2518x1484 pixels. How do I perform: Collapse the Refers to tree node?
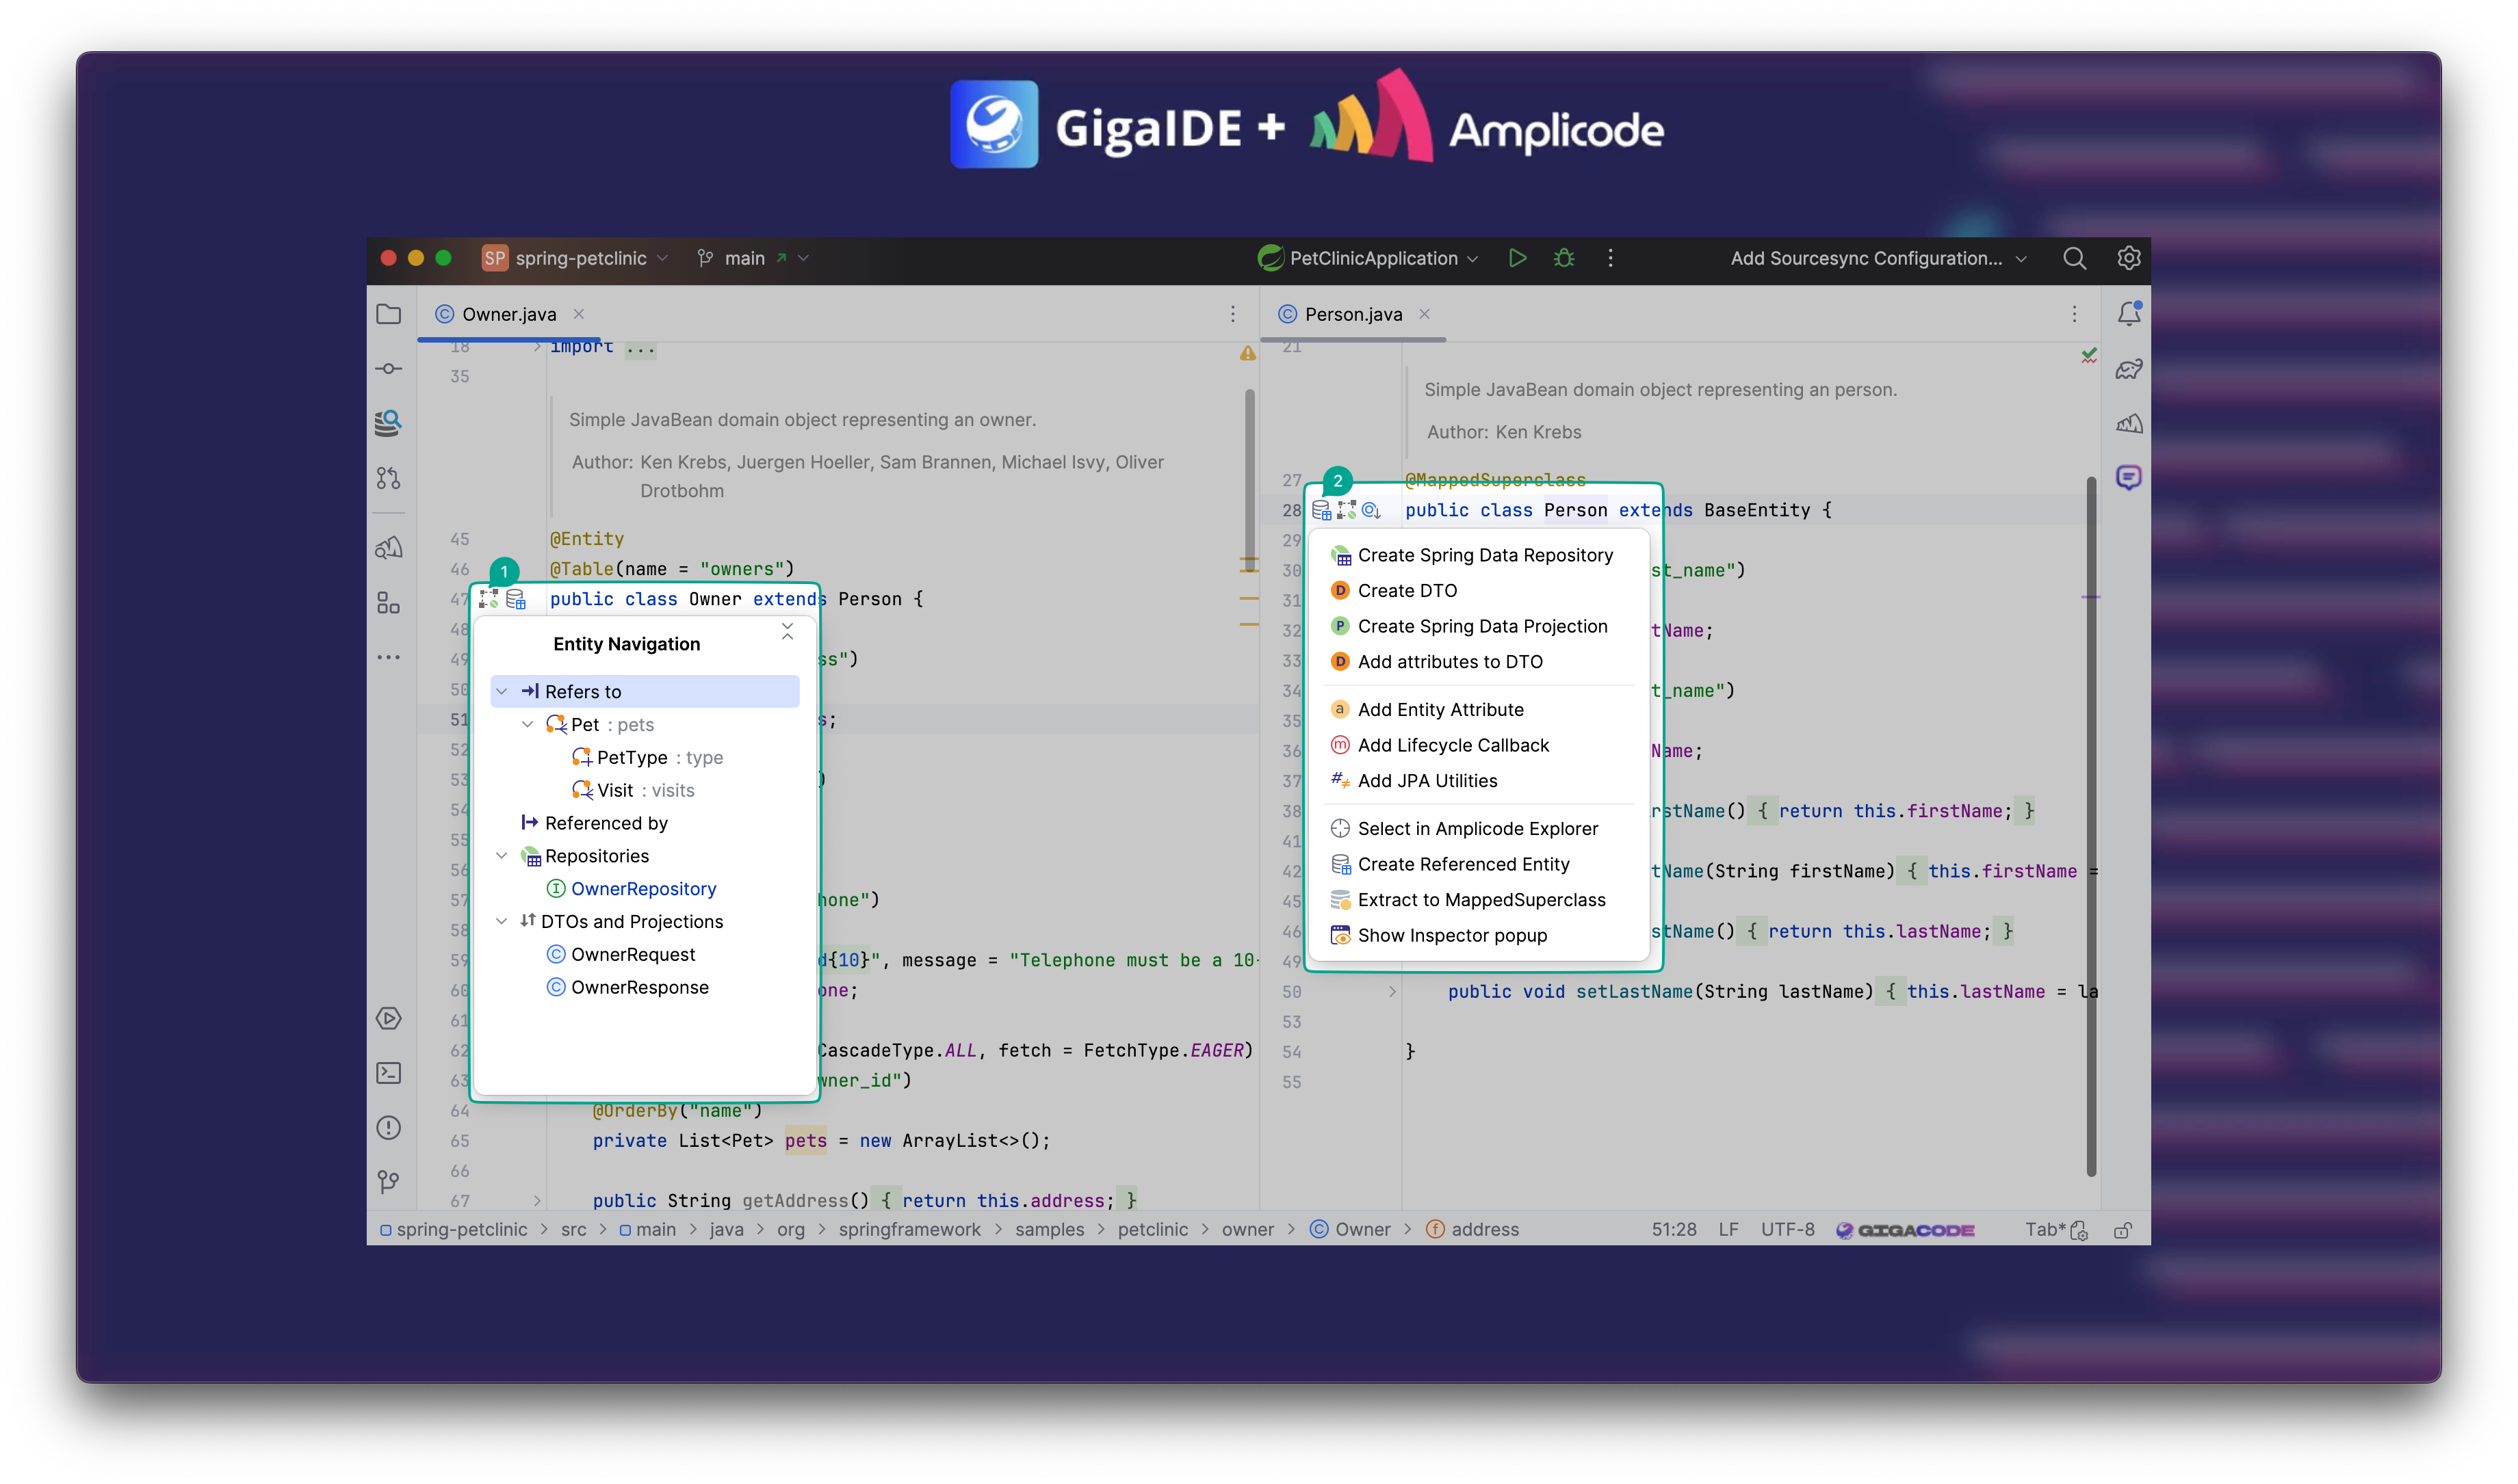[x=502, y=691]
